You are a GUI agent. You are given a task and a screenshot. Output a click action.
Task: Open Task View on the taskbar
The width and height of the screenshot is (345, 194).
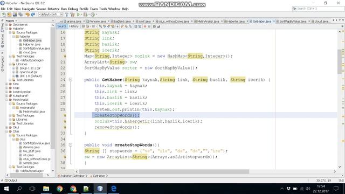pos(32,189)
